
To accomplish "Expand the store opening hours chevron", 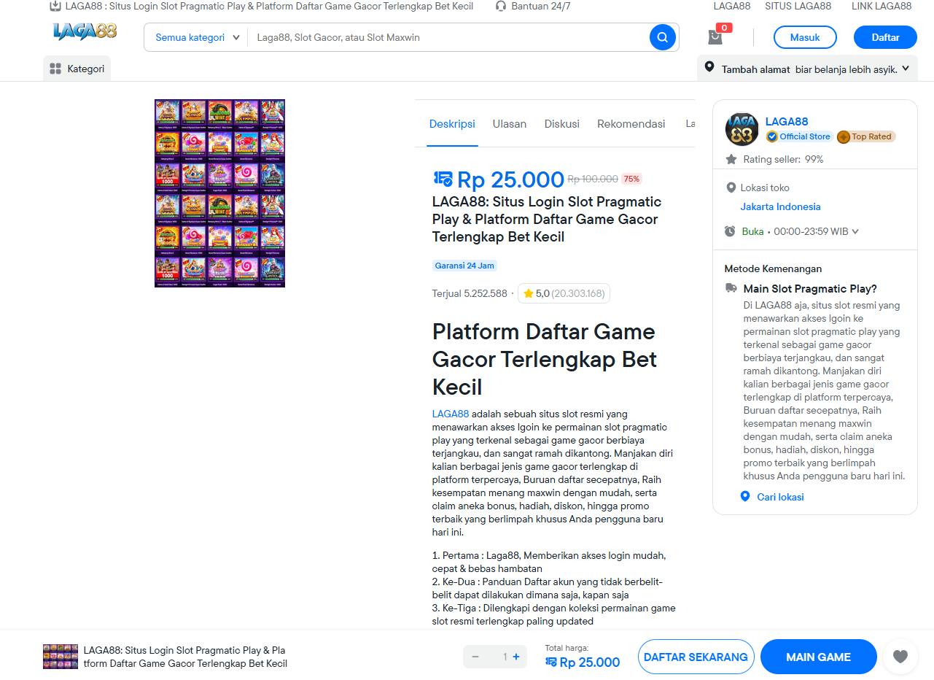I will click(x=855, y=231).
